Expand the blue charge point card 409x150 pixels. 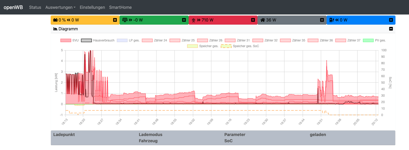pos(391,20)
